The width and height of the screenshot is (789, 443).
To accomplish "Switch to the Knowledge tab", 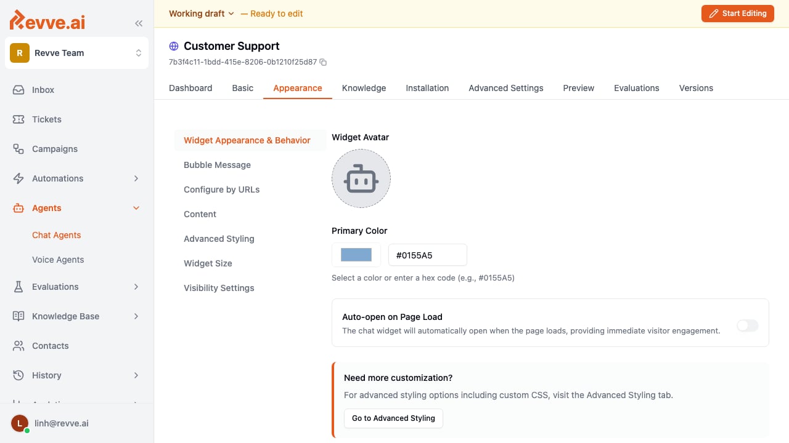I will [x=364, y=88].
